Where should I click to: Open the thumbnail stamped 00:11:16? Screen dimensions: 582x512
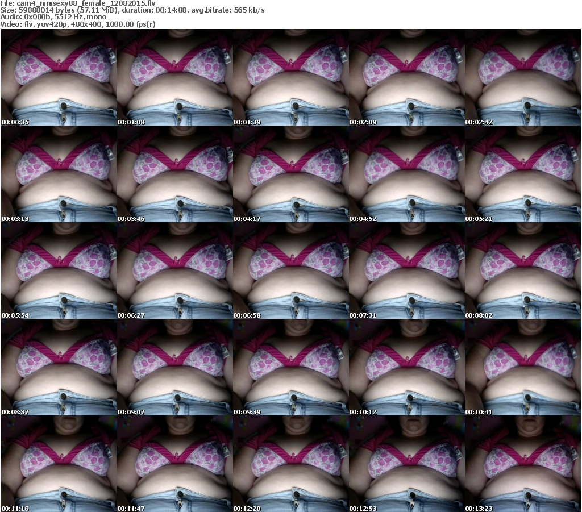pos(59,463)
